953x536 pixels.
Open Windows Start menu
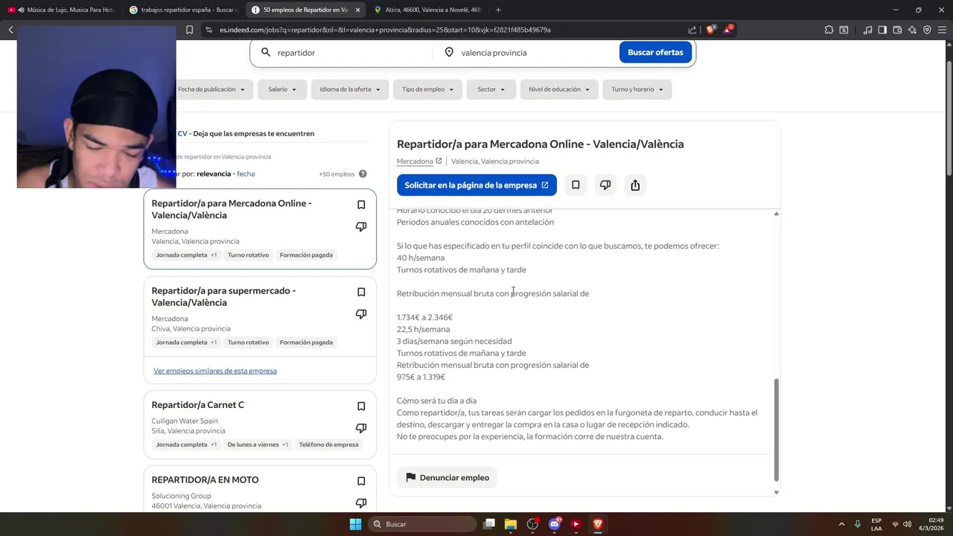(355, 524)
